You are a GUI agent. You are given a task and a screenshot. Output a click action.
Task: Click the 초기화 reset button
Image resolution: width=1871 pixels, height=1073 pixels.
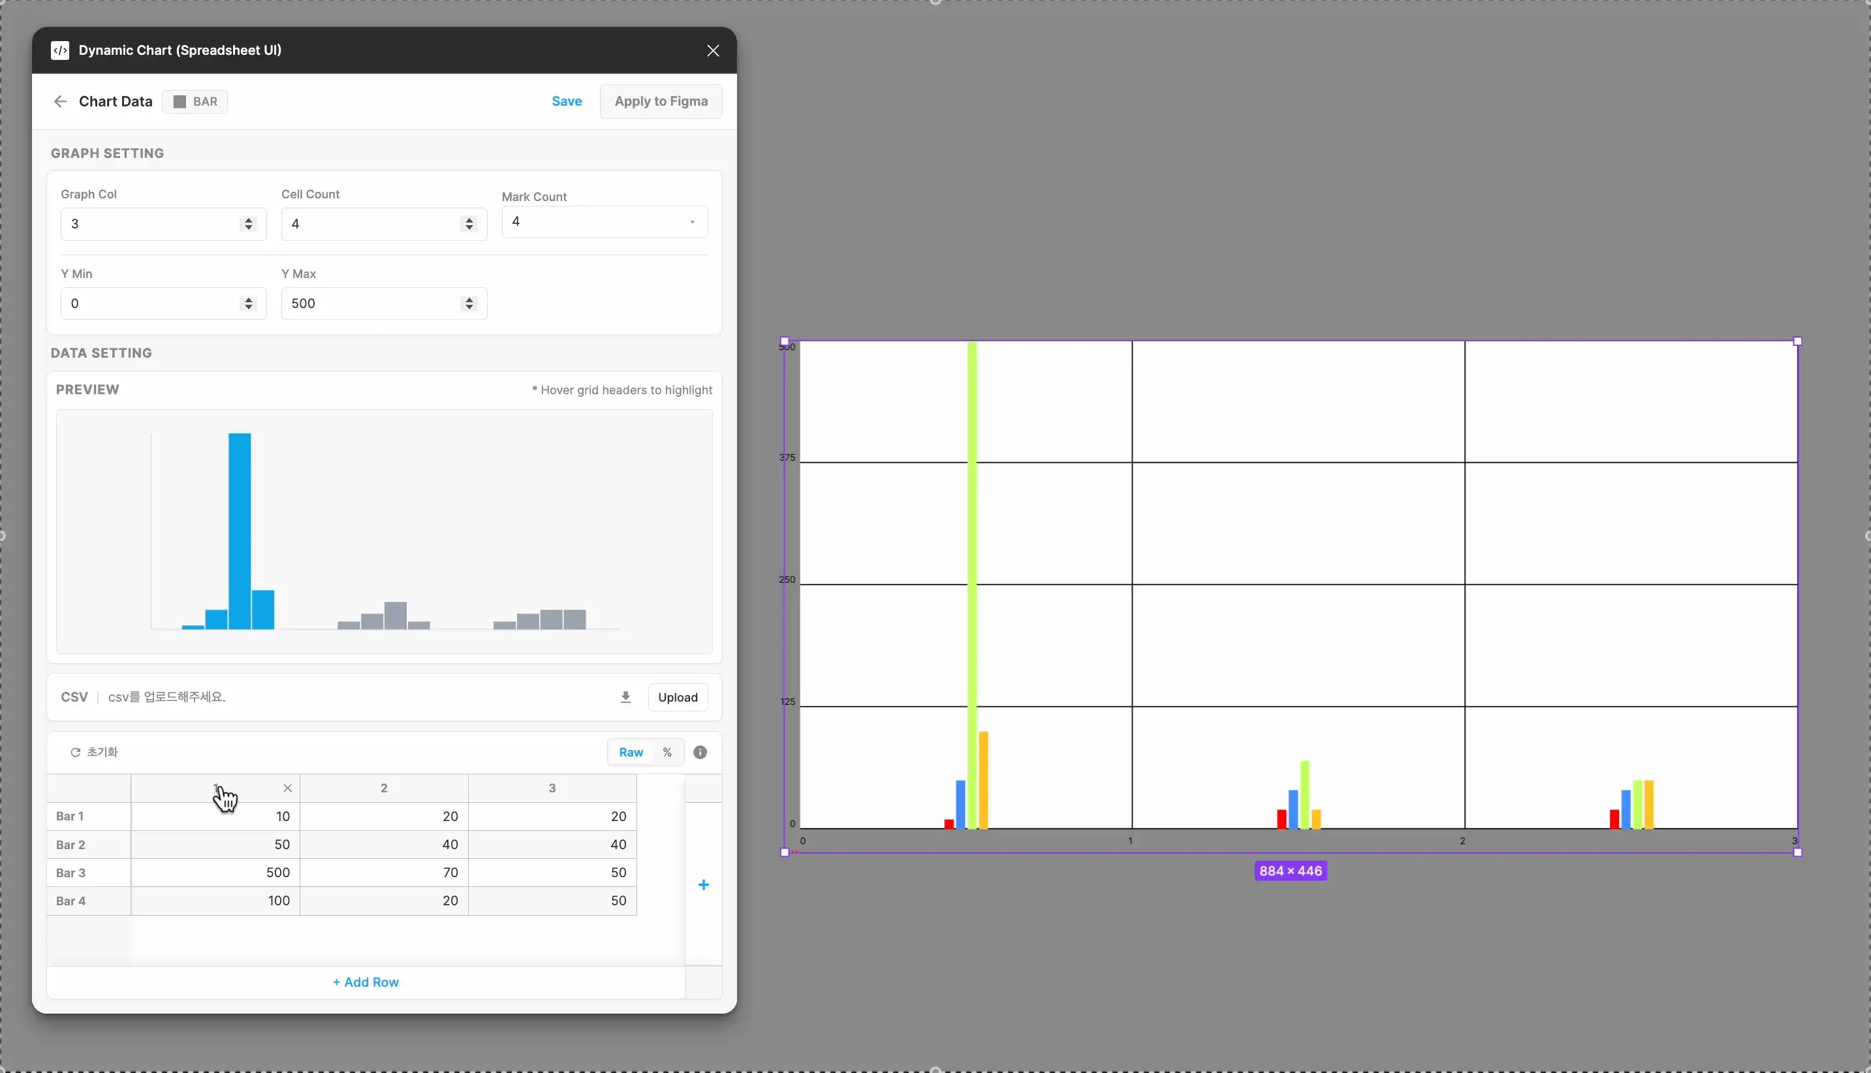coord(94,753)
